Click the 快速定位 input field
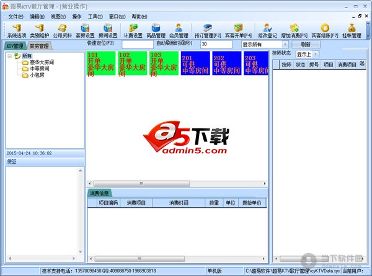372x276 pixels. 138,45
